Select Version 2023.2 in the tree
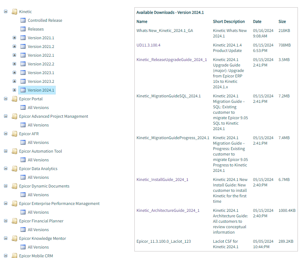This screenshot has width=307, height=258. click(41, 81)
